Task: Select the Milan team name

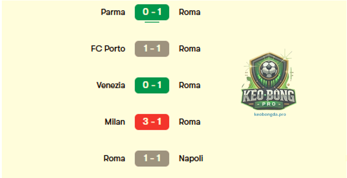Action: 115,122
